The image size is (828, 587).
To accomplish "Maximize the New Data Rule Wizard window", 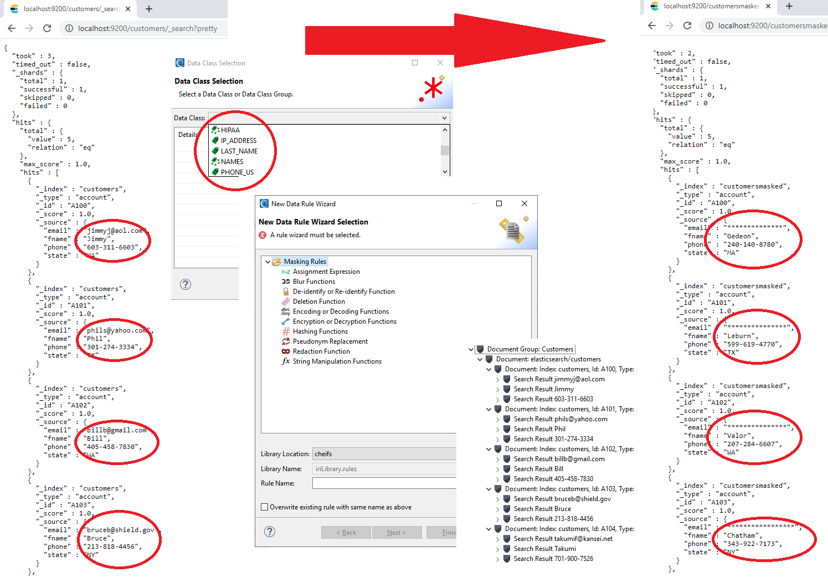I will [x=499, y=203].
